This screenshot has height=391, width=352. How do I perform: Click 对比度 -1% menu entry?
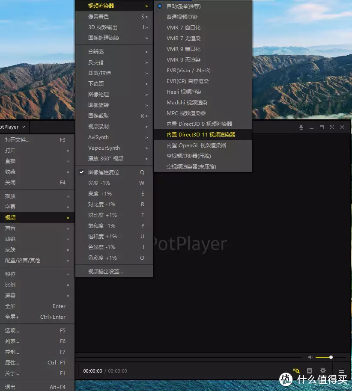(x=114, y=204)
